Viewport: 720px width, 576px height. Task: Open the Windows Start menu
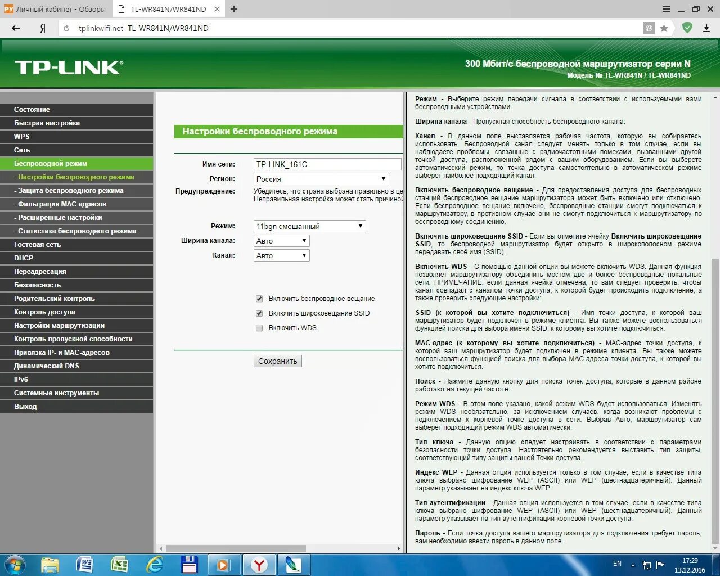pyautogui.click(x=15, y=565)
